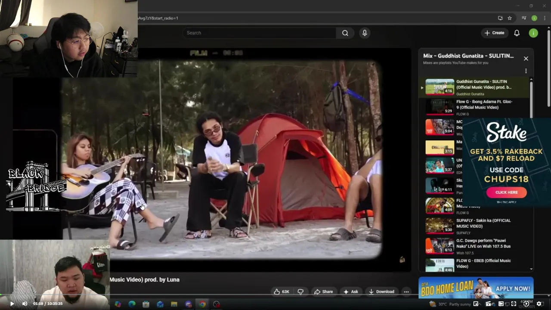Bookmark this page with the star icon
This screenshot has width=551, height=310.
(510, 18)
